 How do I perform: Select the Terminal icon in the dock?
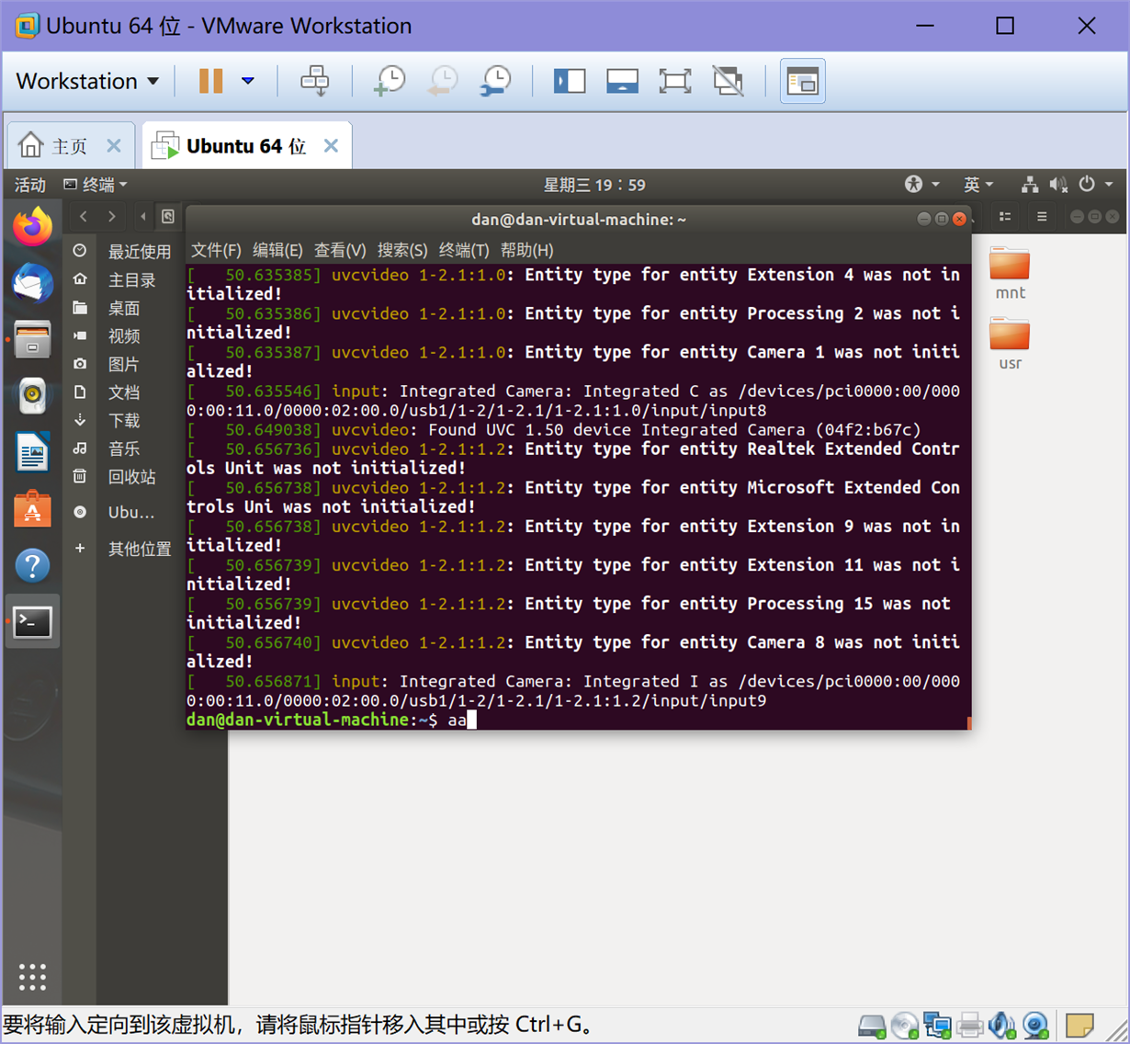point(32,622)
